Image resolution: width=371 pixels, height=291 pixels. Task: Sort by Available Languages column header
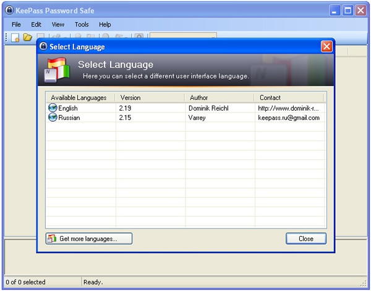[80, 98]
